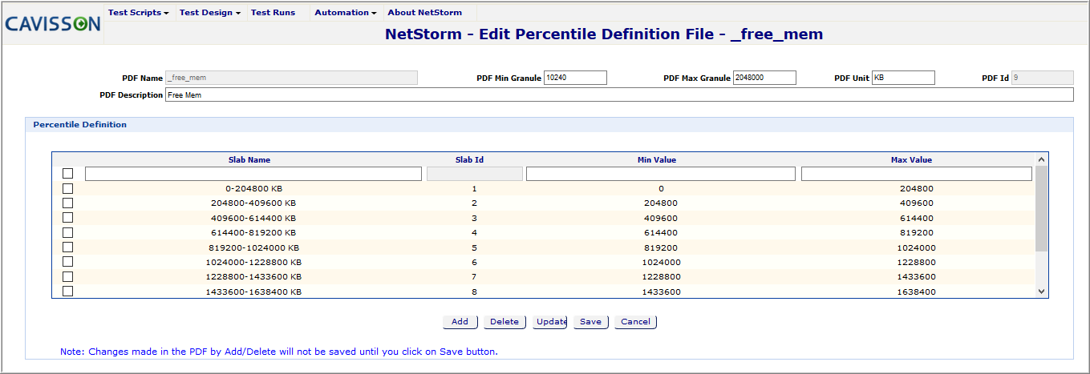Viewport: 1090px width, 374px height.
Task: Edit the PDF Unit field
Action: [903, 78]
